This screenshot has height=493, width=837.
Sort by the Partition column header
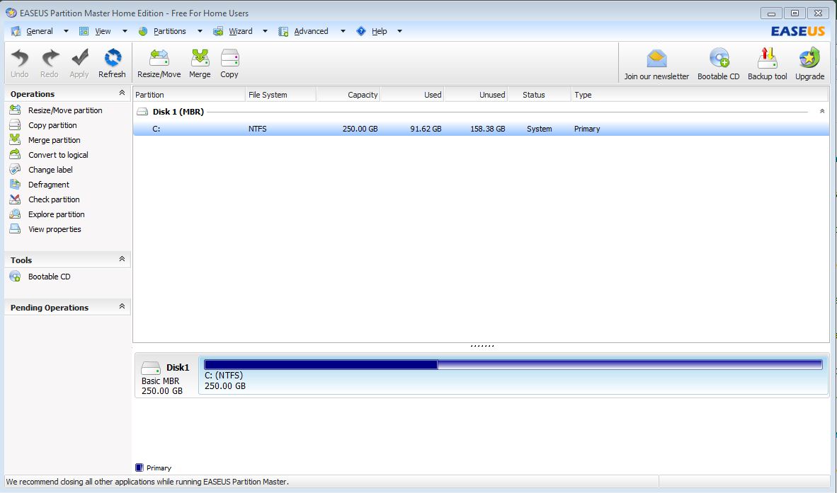(x=189, y=95)
